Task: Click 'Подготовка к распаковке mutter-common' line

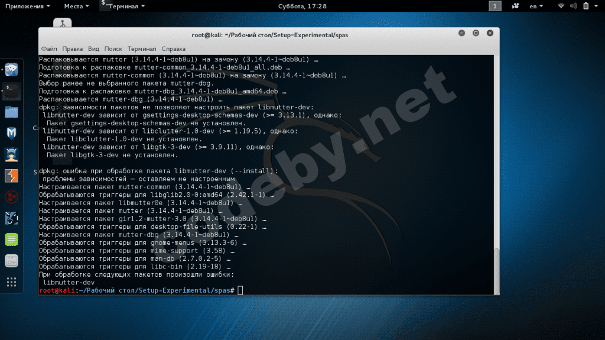Action: coord(164,67)
